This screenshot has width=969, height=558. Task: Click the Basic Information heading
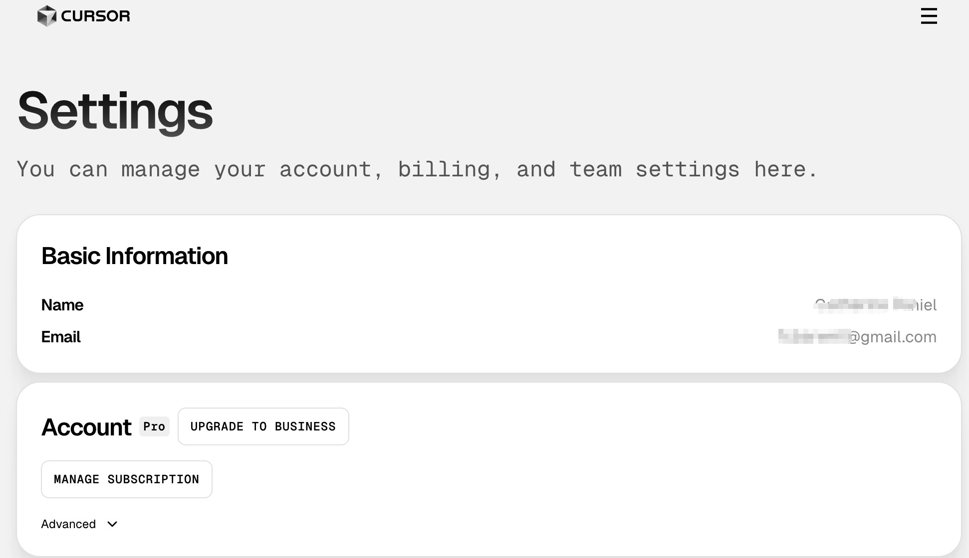click(x=134, y=256)
